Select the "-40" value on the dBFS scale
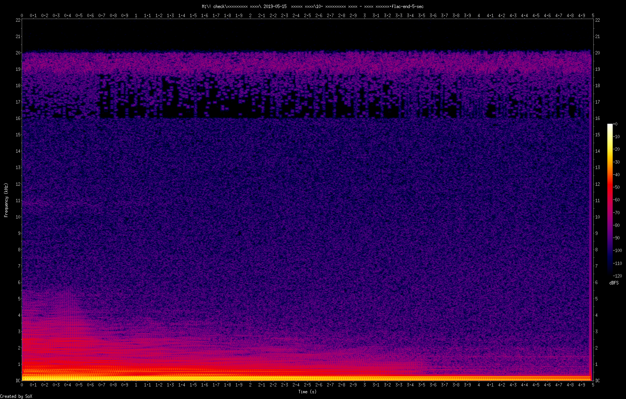This screenshot has height=399, width=626. [617, 175]
